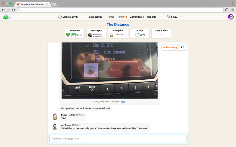Click the browser profile icon

[232, 4]
